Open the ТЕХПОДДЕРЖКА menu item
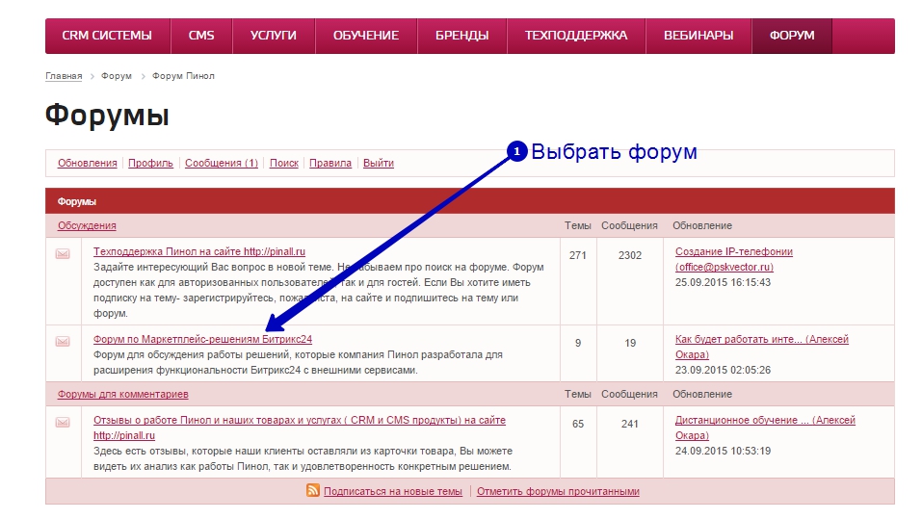Viewport: 922px width, 519px height. [576, 36]
